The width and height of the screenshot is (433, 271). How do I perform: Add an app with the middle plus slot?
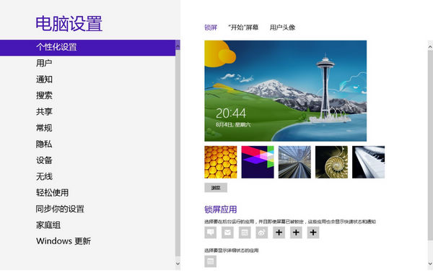[x=296, y=232]
